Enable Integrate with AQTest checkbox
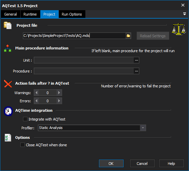The width and height of the screenshot is (189, 171). (x=25, y=119)
